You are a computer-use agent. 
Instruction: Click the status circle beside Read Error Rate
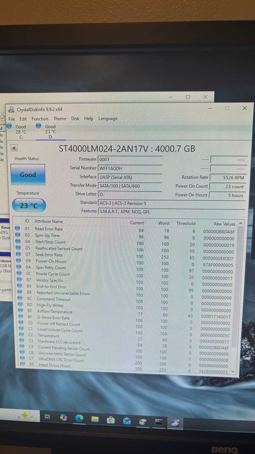click(18, 228)
